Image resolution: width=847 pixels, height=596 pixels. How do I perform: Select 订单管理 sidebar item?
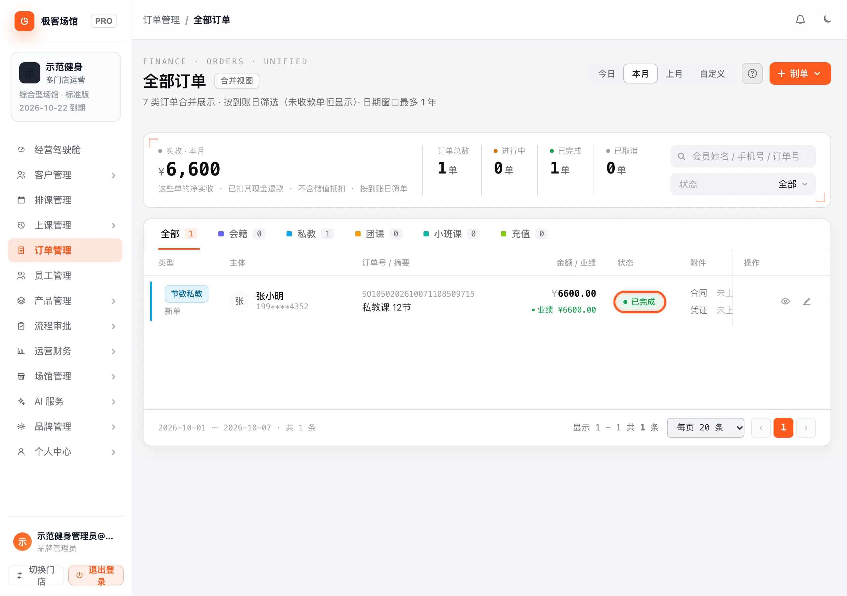(65, 250)
